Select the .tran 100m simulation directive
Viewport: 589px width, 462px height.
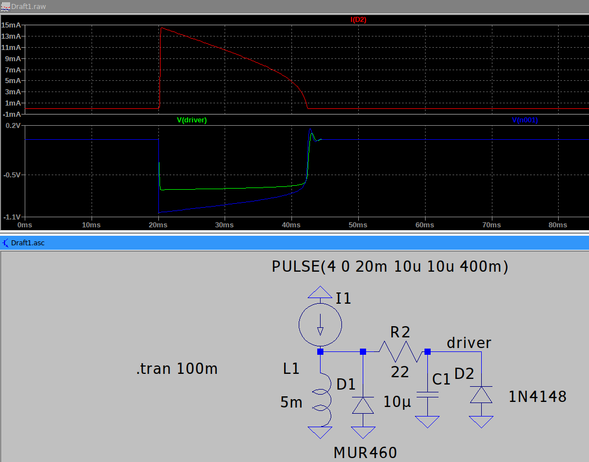(176, 369)
